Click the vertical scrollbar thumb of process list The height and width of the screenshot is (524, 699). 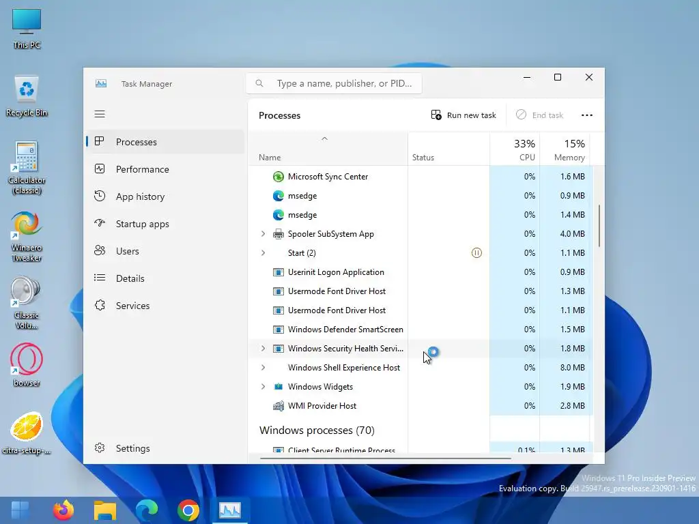pyautogui.click(x=599, y=225)
